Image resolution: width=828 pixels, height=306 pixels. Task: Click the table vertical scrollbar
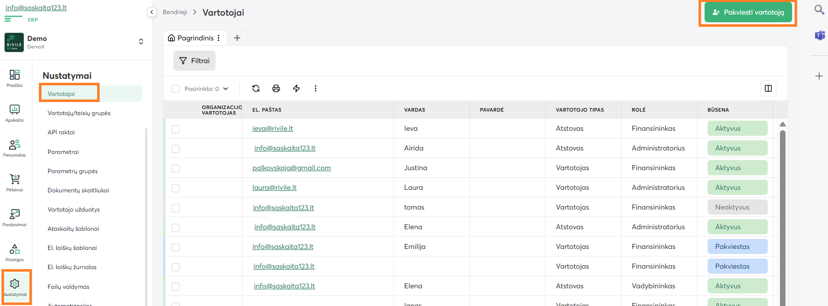coord(782,212)
